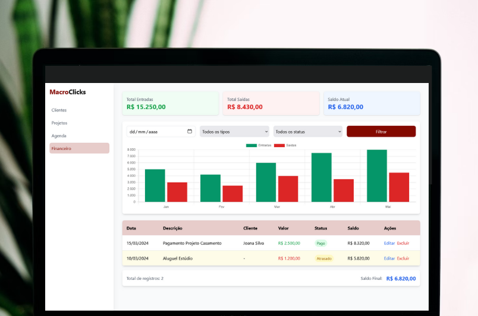The image size is (478, 316).
Task: Click the Total Saídas card
Action: pyautogui.click(x=271, y=103)
